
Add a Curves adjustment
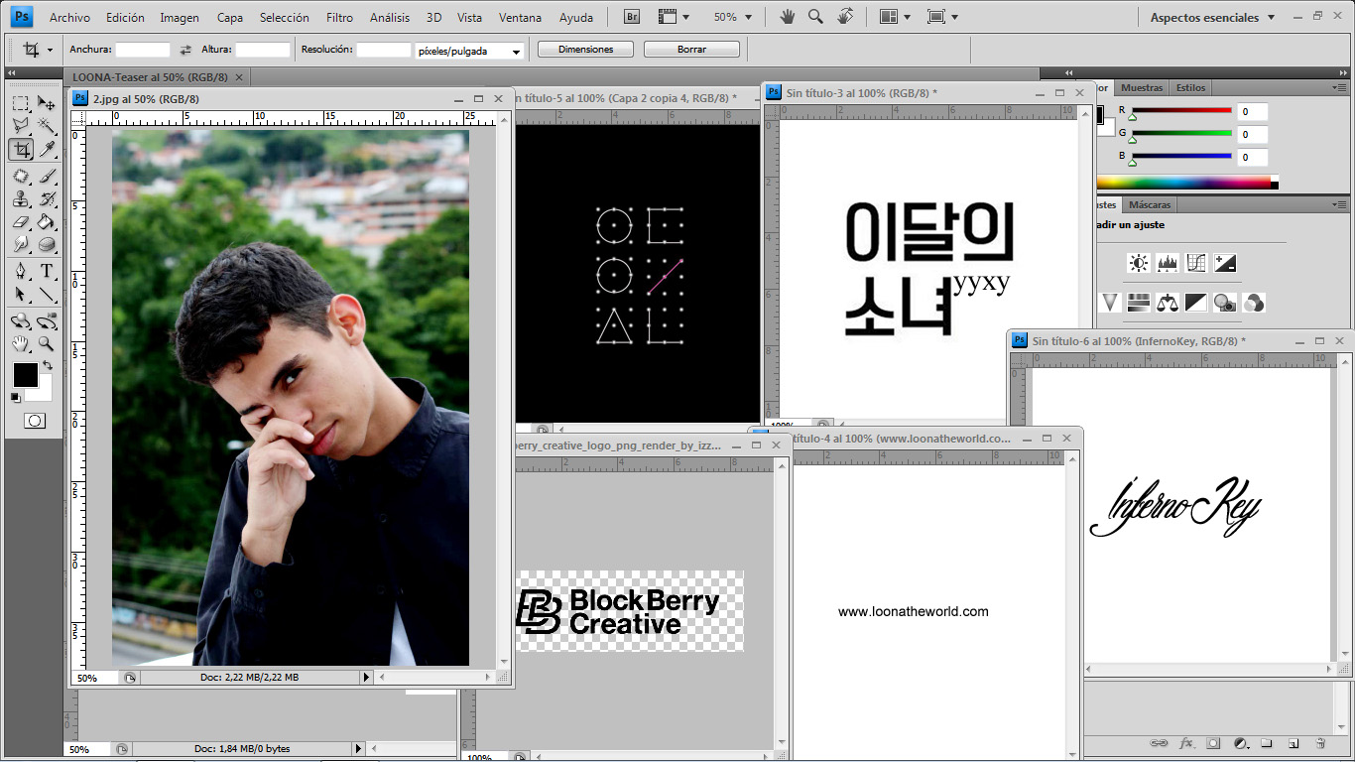pyautogui.click(x=1196, y=263)
